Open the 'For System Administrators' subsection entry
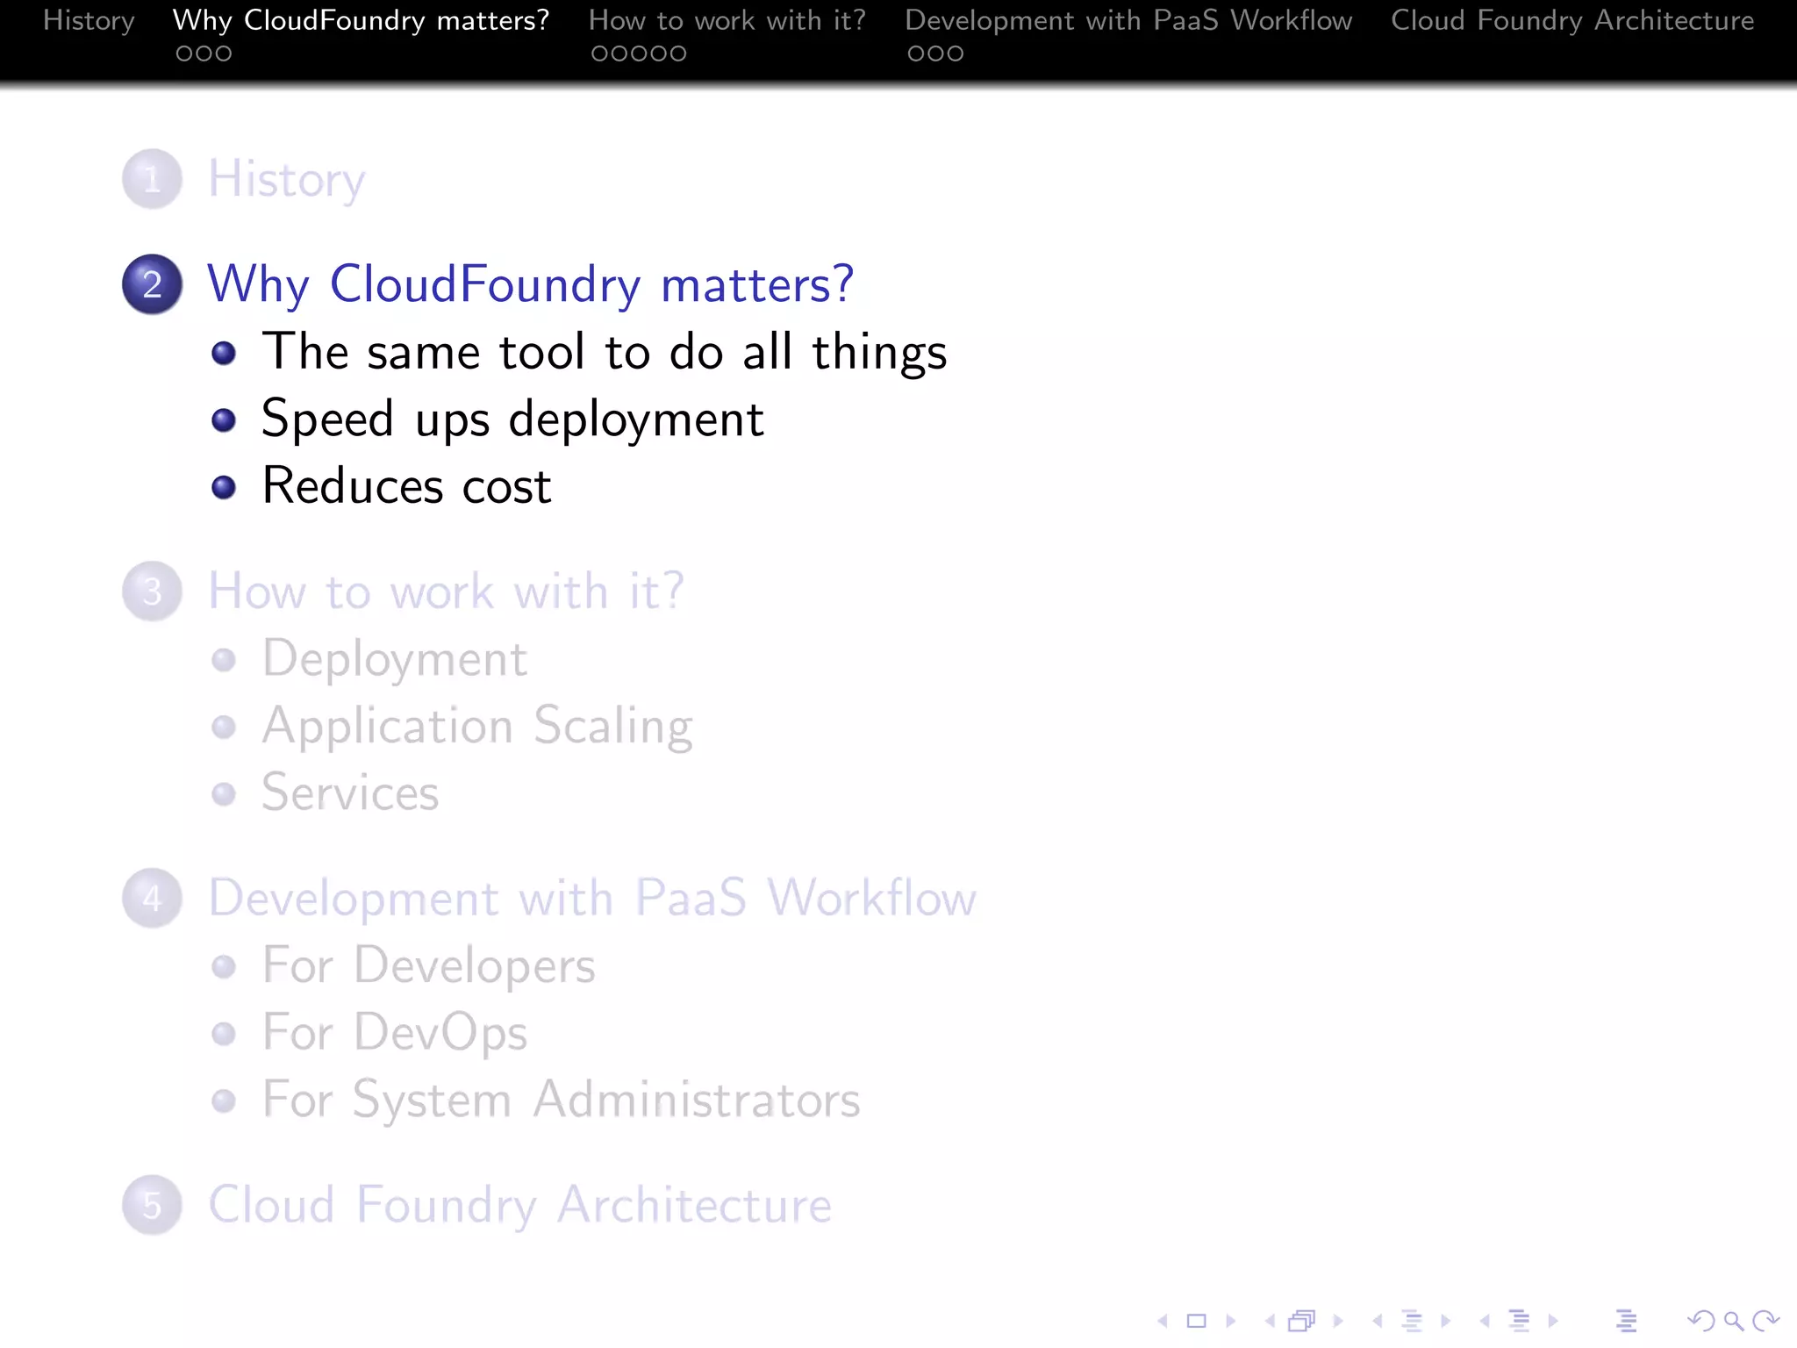1797x1348 pixels. (x=562, y=1100)
